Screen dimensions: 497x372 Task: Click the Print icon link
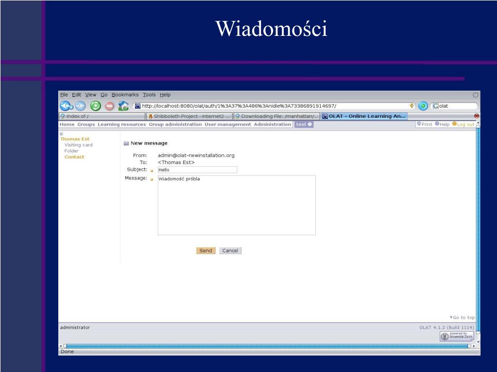pyautogui.click(x=425, y=124)
